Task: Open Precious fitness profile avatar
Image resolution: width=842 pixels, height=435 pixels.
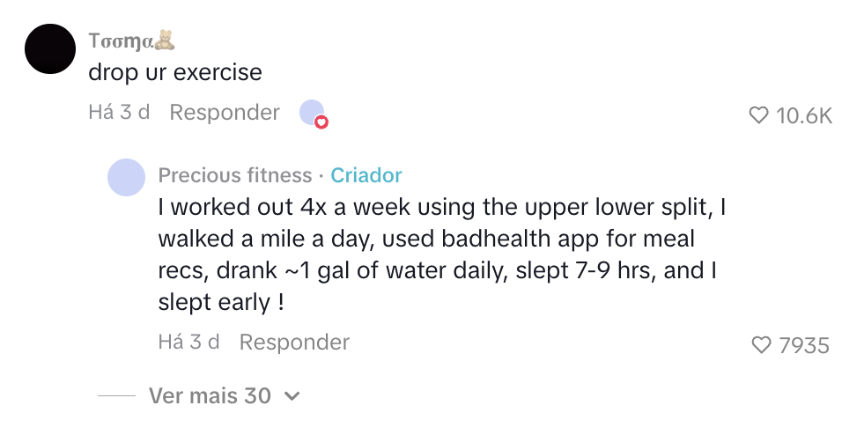Action: pos(126,177)
